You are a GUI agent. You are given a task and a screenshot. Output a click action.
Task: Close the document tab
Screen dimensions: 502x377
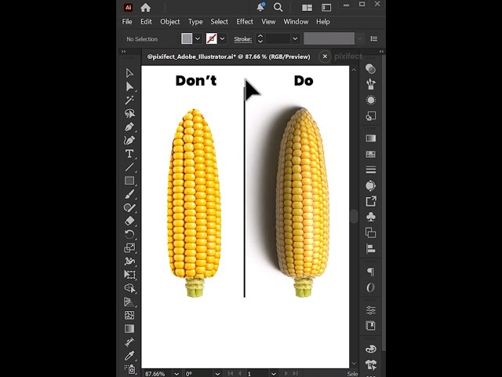point(325,57)
